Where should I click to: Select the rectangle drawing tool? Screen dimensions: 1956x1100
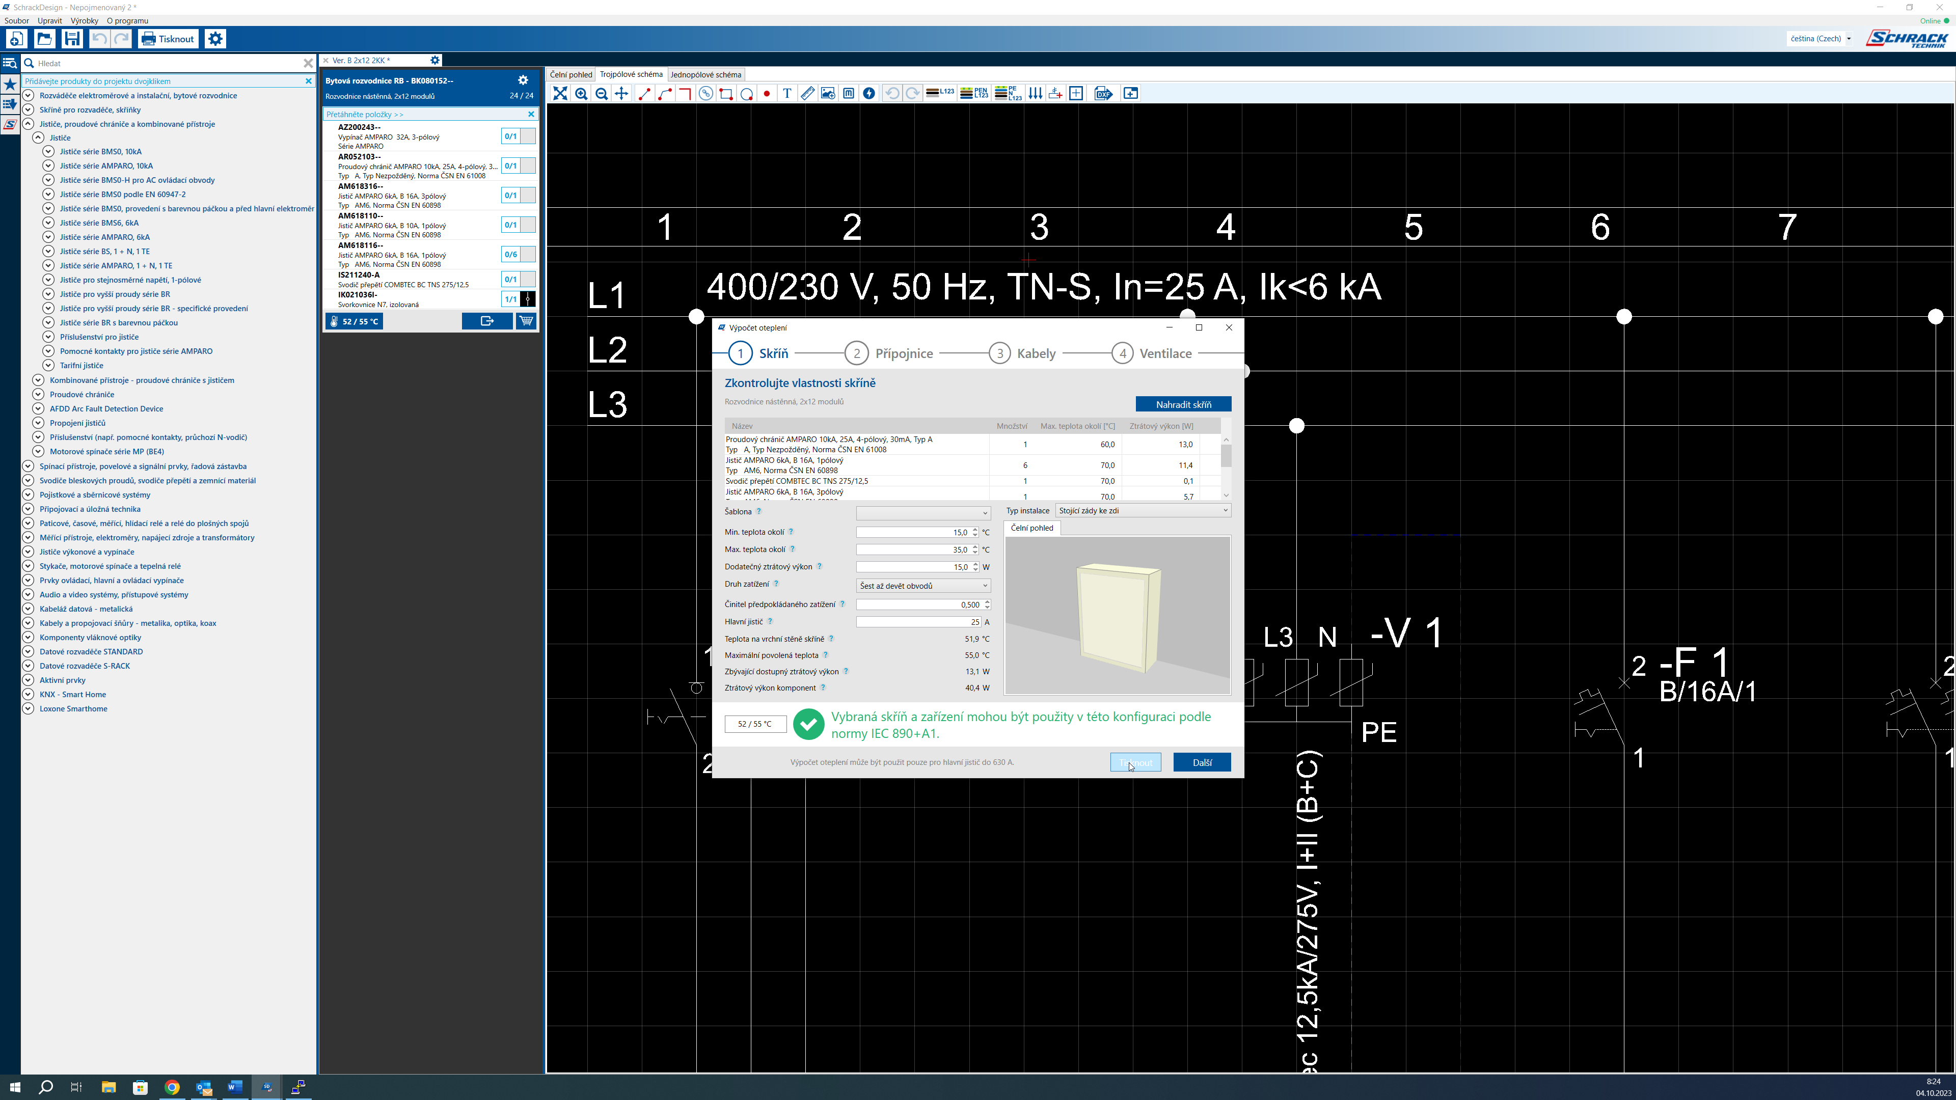coord(726,93)
